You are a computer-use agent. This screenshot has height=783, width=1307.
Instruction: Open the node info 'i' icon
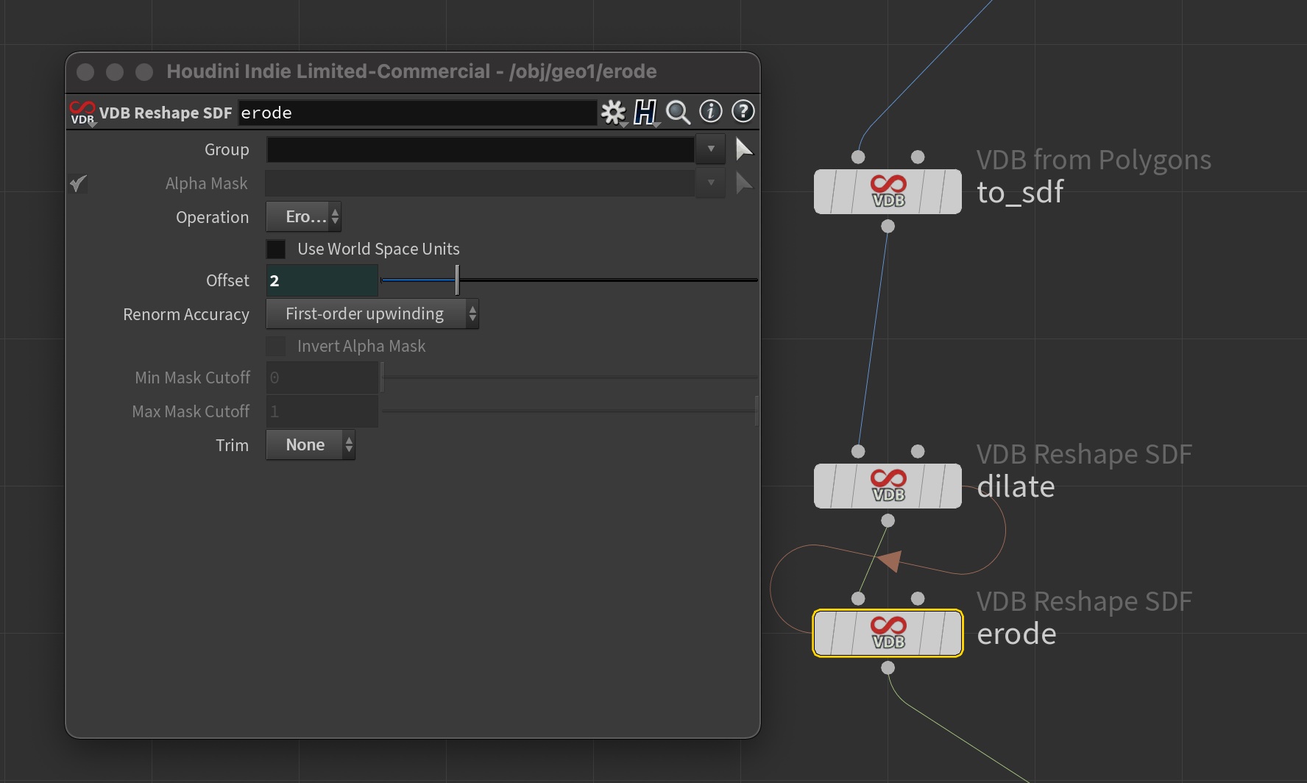click(710, 111)
